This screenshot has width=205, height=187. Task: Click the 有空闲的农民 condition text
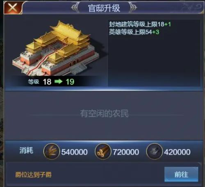click(x=104, y=113)
